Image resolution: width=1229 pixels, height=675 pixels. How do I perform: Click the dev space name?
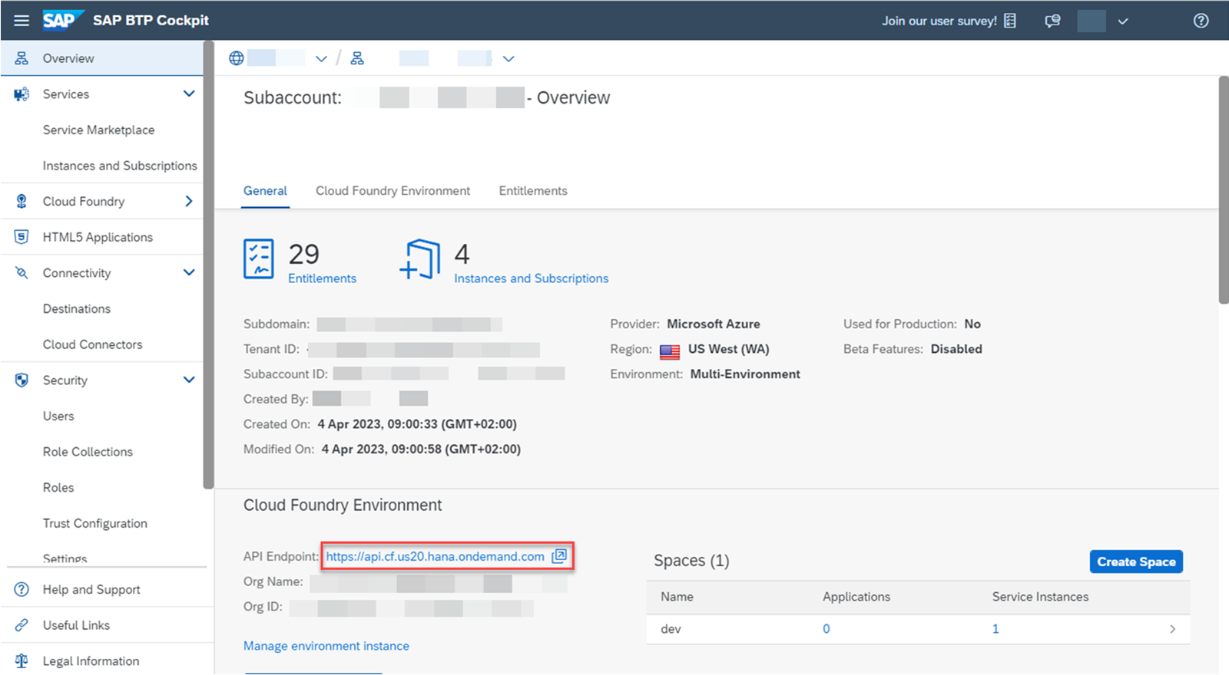(671, 629)
